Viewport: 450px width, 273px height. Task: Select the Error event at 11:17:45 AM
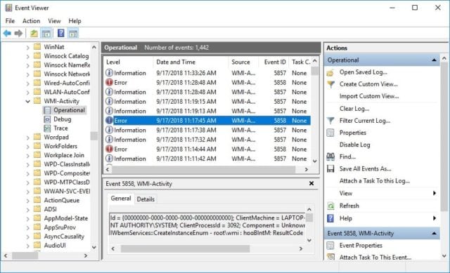(x=208, y=121)
